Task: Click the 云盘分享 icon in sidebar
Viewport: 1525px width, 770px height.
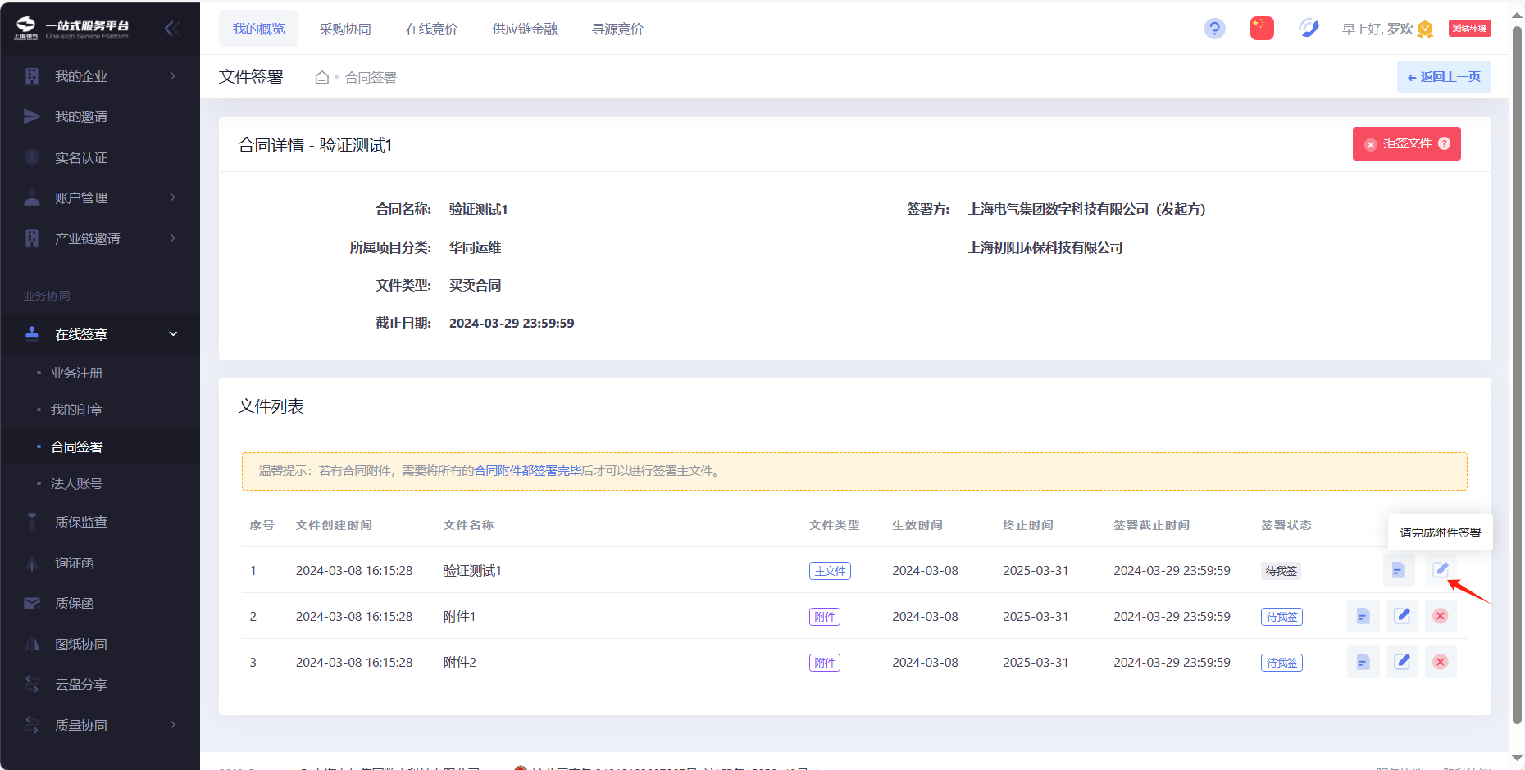Action: tap(32, 684)
